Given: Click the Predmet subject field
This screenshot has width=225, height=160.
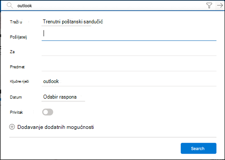Looking at the screenshot, I should pyautogui.click(x=129, y=67).
